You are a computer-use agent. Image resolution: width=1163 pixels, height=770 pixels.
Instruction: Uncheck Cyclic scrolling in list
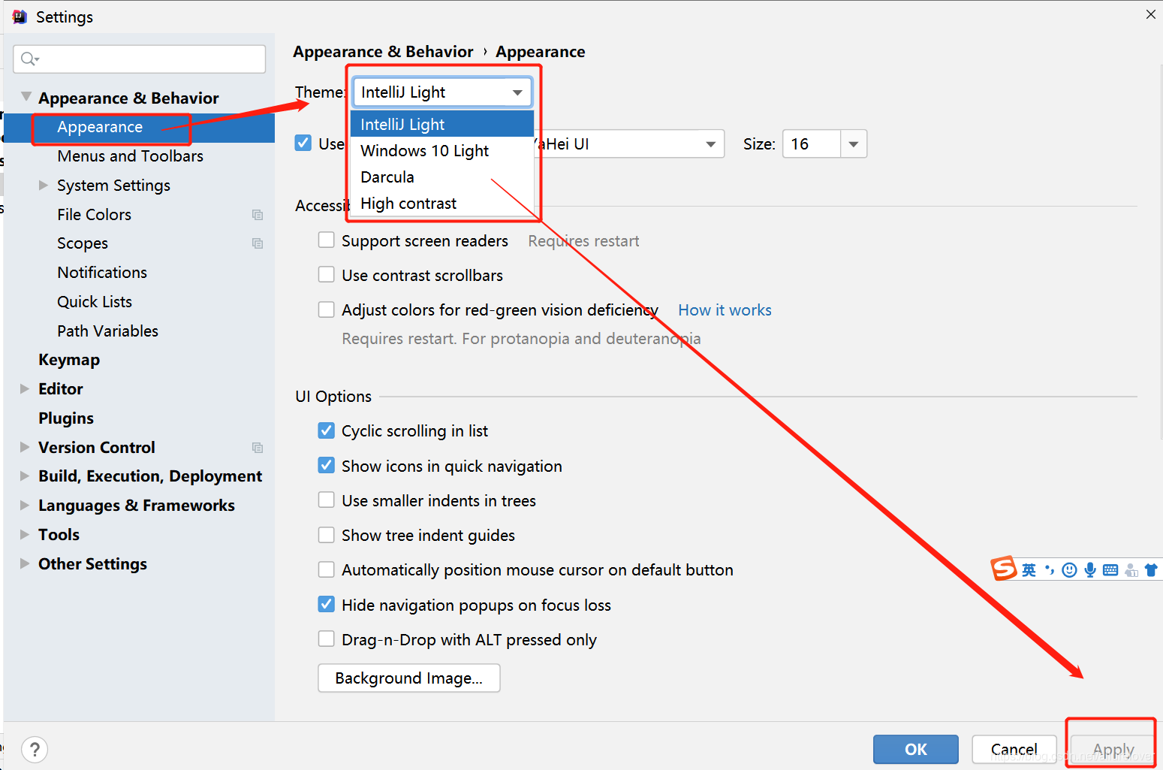pyautogui.click(x=327, y=430)
